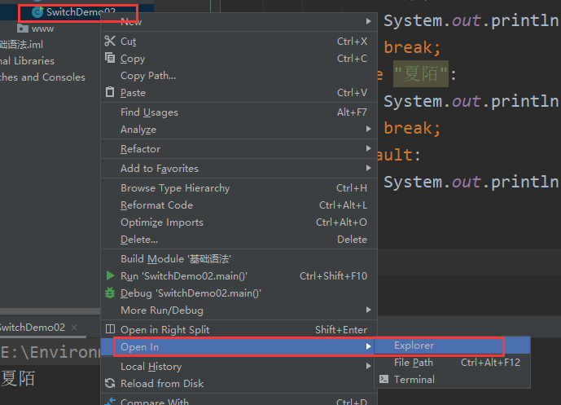Debug 'SwitchDemo02.main()' from menu
Viewport: 561px width, 405px height.
(x=239, y=293)
